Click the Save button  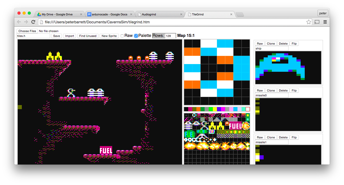[x=56, y=36]
